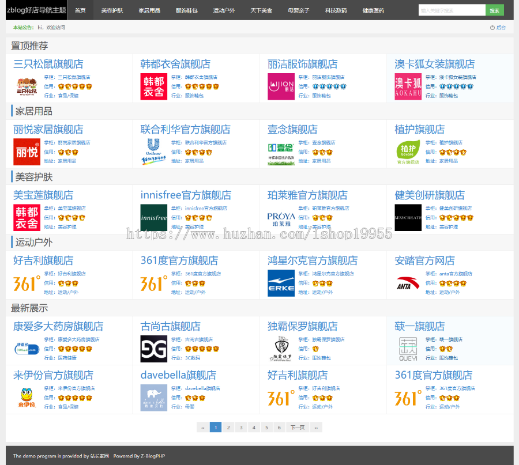The height and width of the screenshot is (465, 519).
Task: Open the 壹念旗舰店 title link
Action: [x=292, y=129]
